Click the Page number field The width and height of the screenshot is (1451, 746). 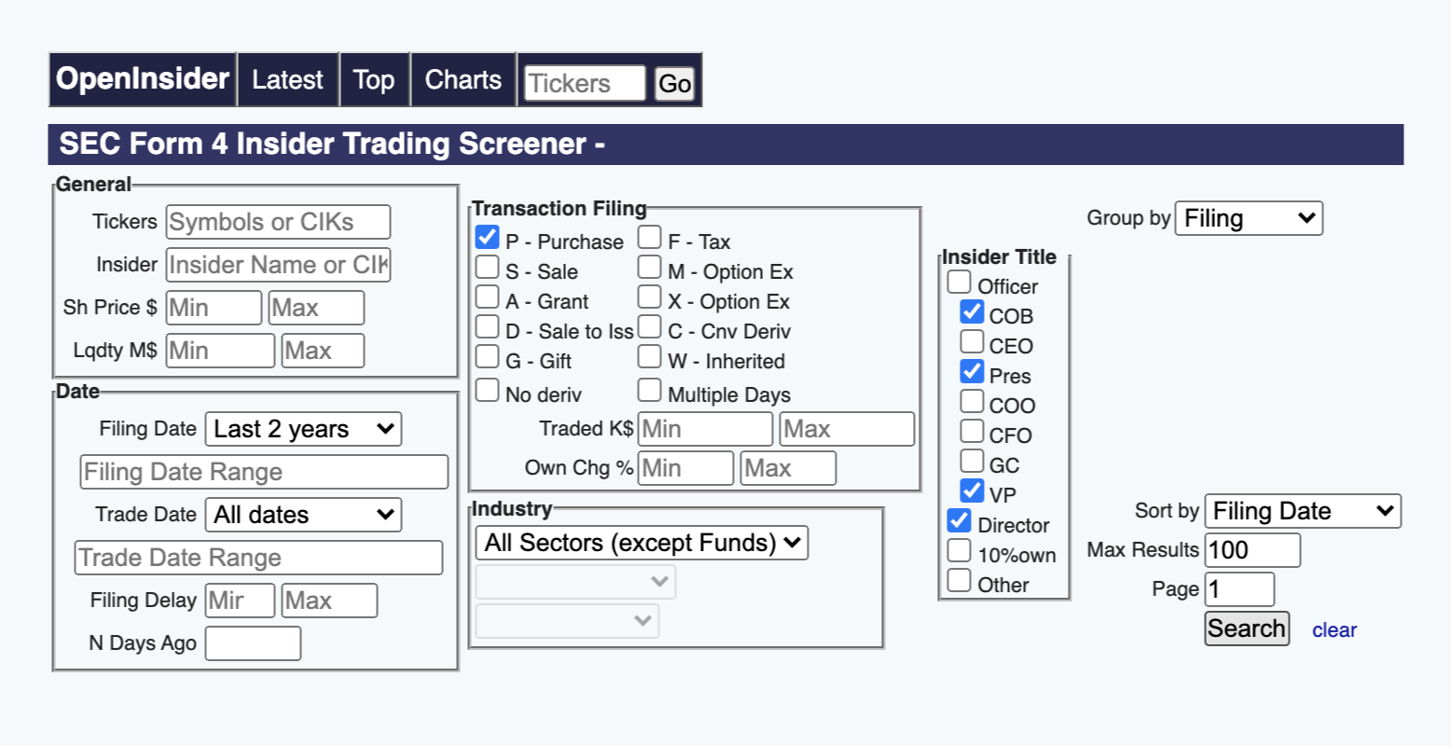tap(1239, 589)
